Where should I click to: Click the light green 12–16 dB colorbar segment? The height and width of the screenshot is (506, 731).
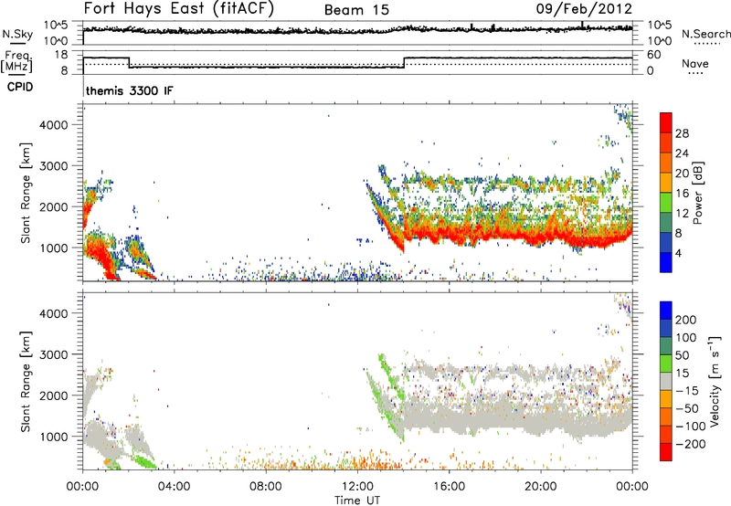(x=666, y=202)
